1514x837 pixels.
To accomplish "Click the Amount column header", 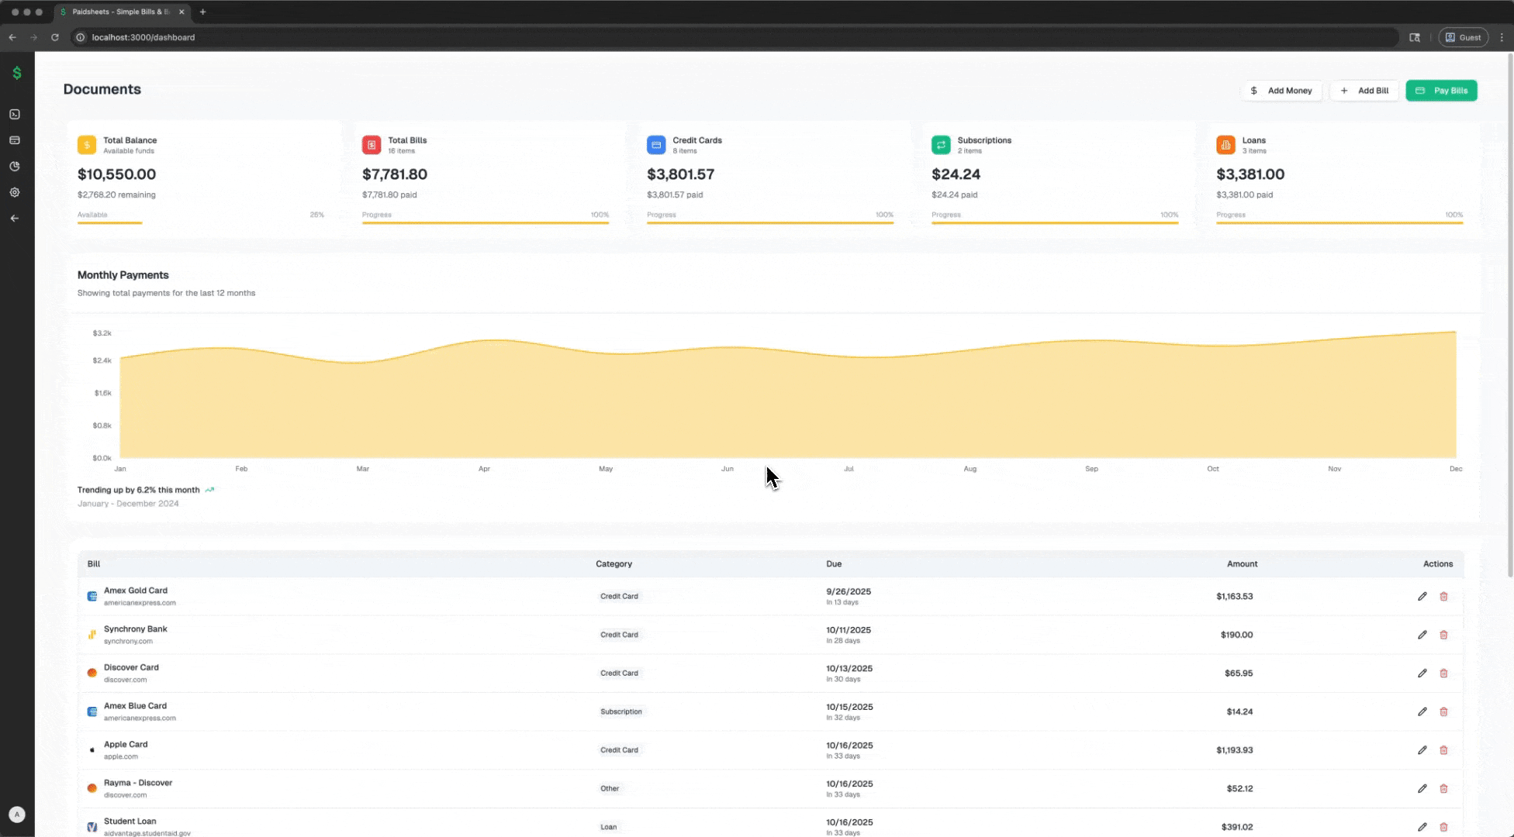I will pos(1242,564).
